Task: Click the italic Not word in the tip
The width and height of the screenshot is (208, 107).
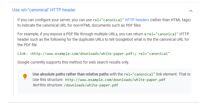Action: point(36,85)
